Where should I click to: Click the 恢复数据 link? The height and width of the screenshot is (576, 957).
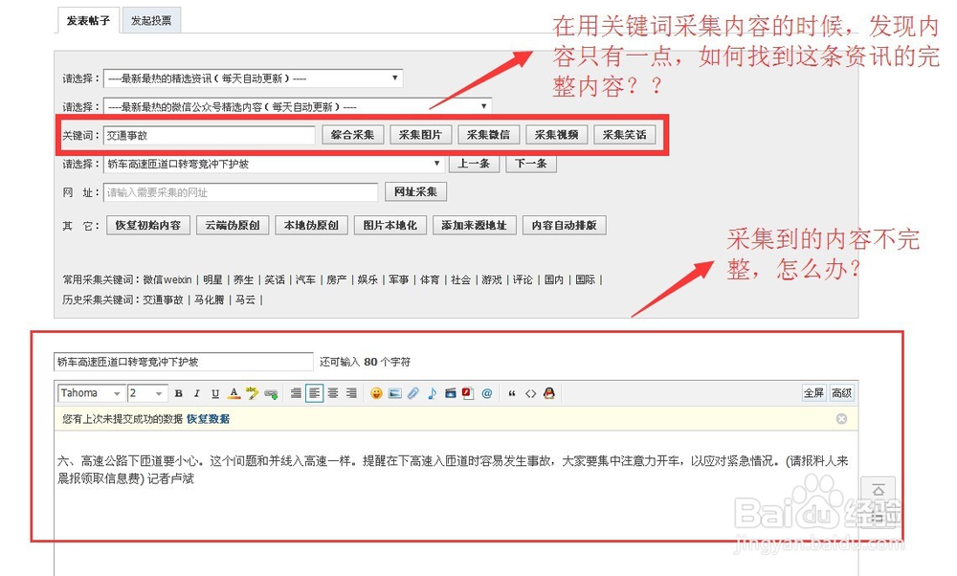click(208, 419)
